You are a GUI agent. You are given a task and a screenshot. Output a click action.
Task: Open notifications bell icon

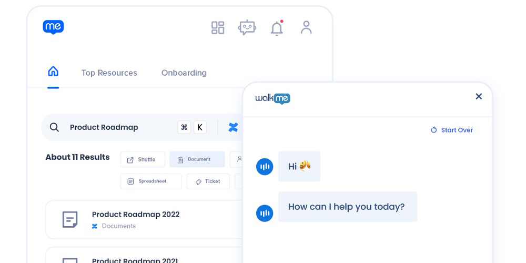[x=277, y=28]
